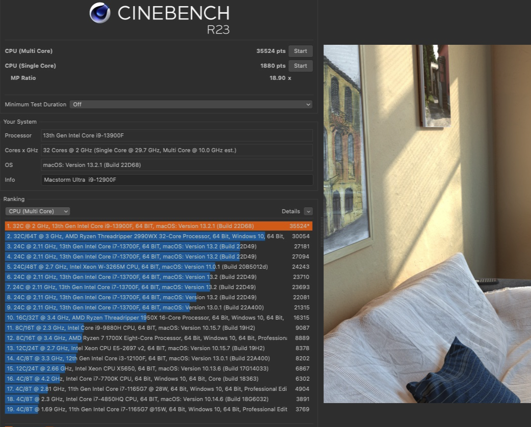This screenshot has width=531, height=427.
Task: Click the OS field showing macOS 13.2.1
Action: 177,165
